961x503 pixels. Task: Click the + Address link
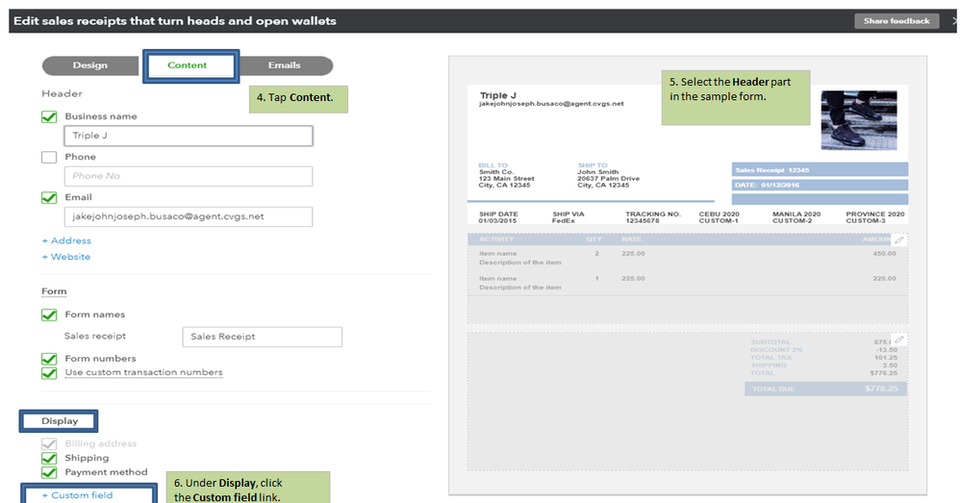66,240
